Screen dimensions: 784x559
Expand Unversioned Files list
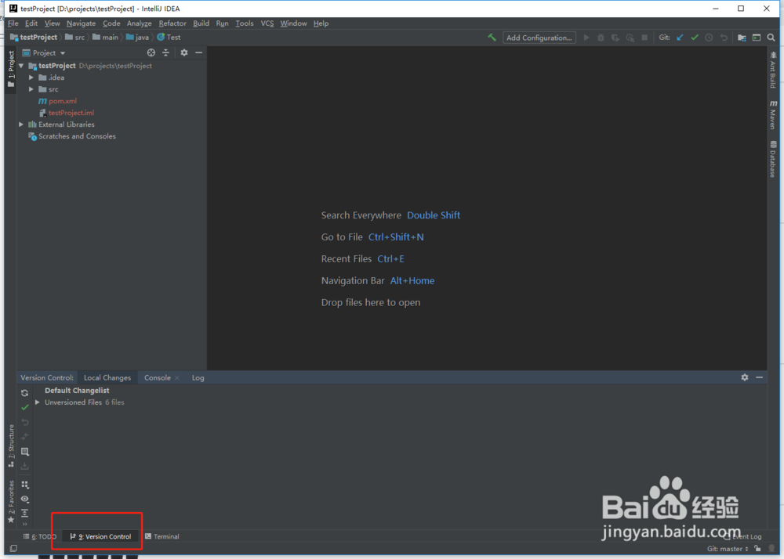coord(37,402)
